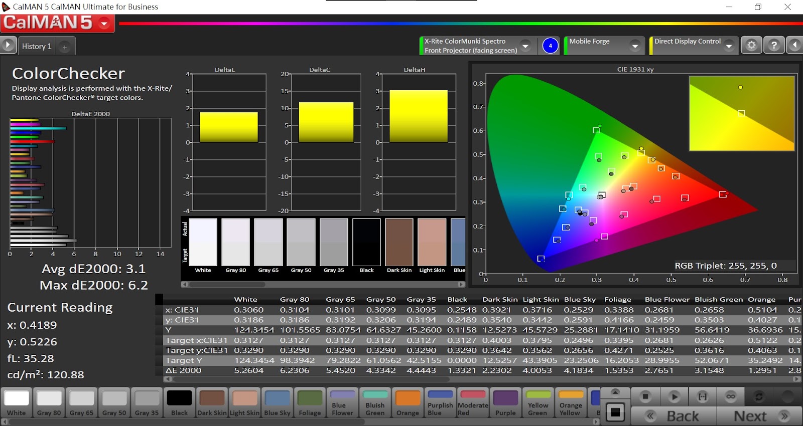Select the Yellow Green patch button
This screenshot has height=426, width=803.
tap(538, 402)
